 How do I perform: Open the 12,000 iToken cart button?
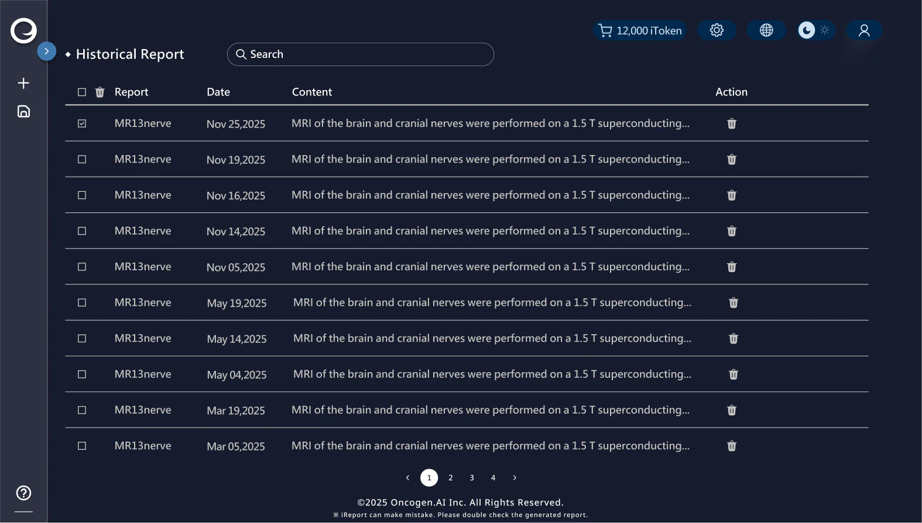[x=640, y=30]
